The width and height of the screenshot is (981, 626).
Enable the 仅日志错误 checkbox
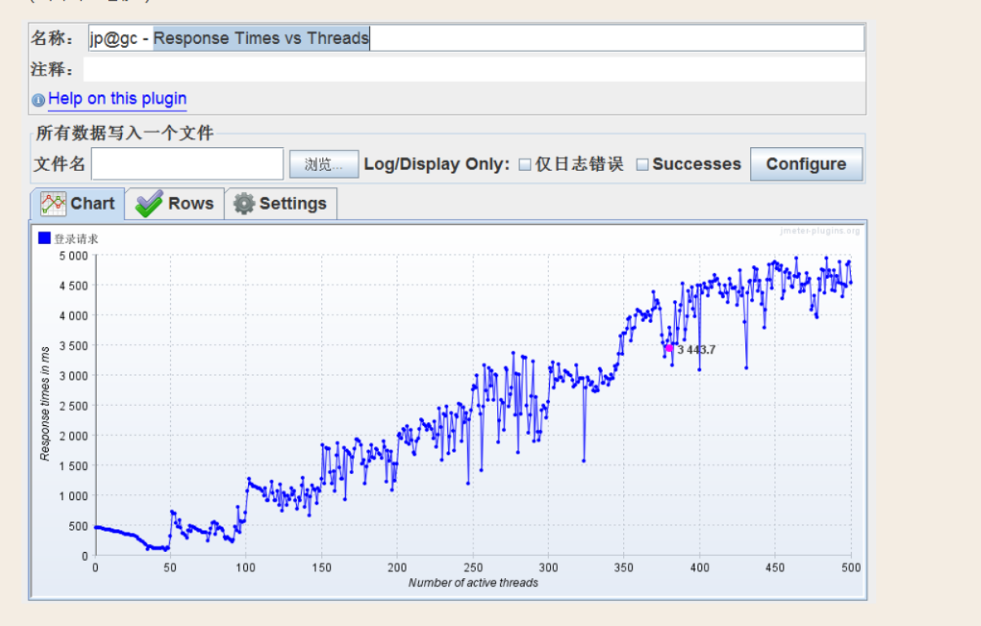click(x=525, y=164)
